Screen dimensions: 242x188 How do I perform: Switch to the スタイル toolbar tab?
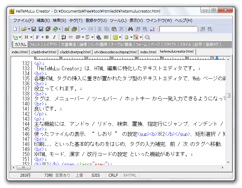(x=185, y=44)
